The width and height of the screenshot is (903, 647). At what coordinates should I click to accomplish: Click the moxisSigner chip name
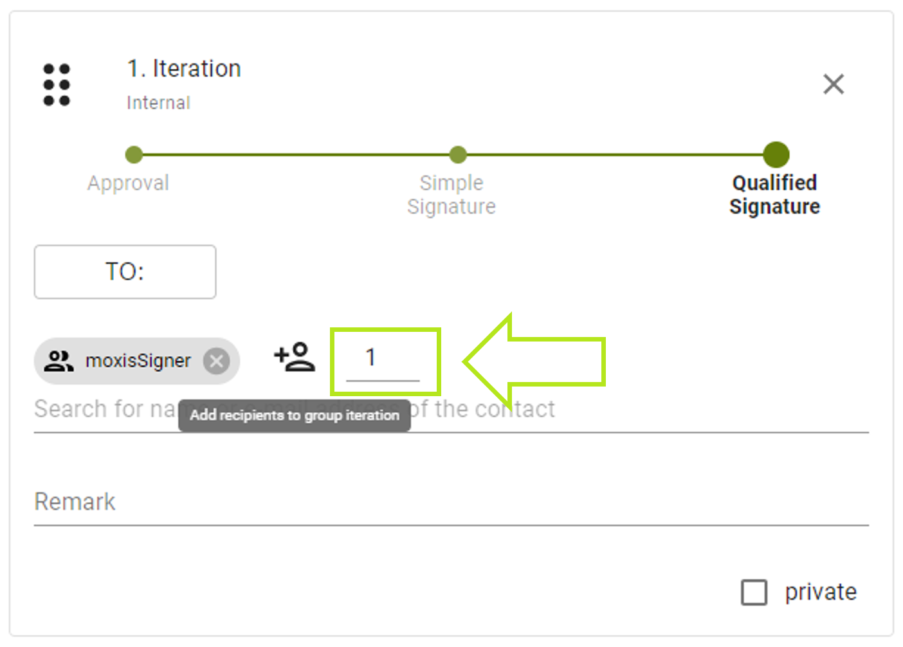point(138,361)
